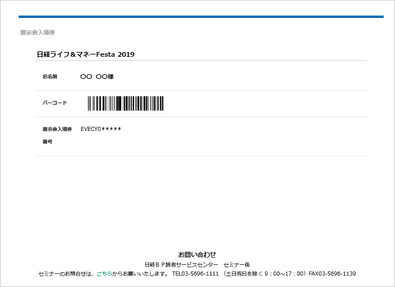Click the barcode image

point(126,103)
